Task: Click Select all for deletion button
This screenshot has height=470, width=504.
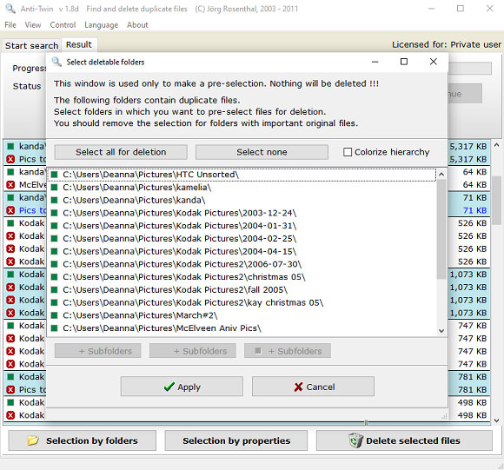Action: tap(121, 152)
